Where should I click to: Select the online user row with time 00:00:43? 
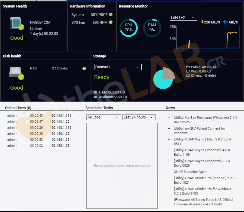[39, 115]
